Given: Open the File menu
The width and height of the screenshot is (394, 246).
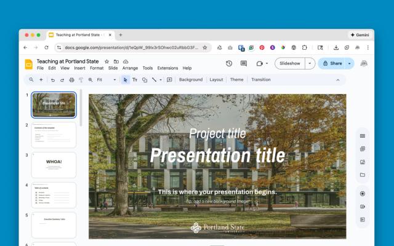Looking at the screenshot, I should tap(40, 68).
